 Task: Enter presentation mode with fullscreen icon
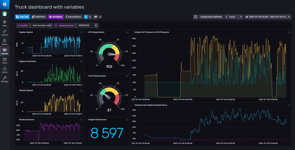point(96,17)
